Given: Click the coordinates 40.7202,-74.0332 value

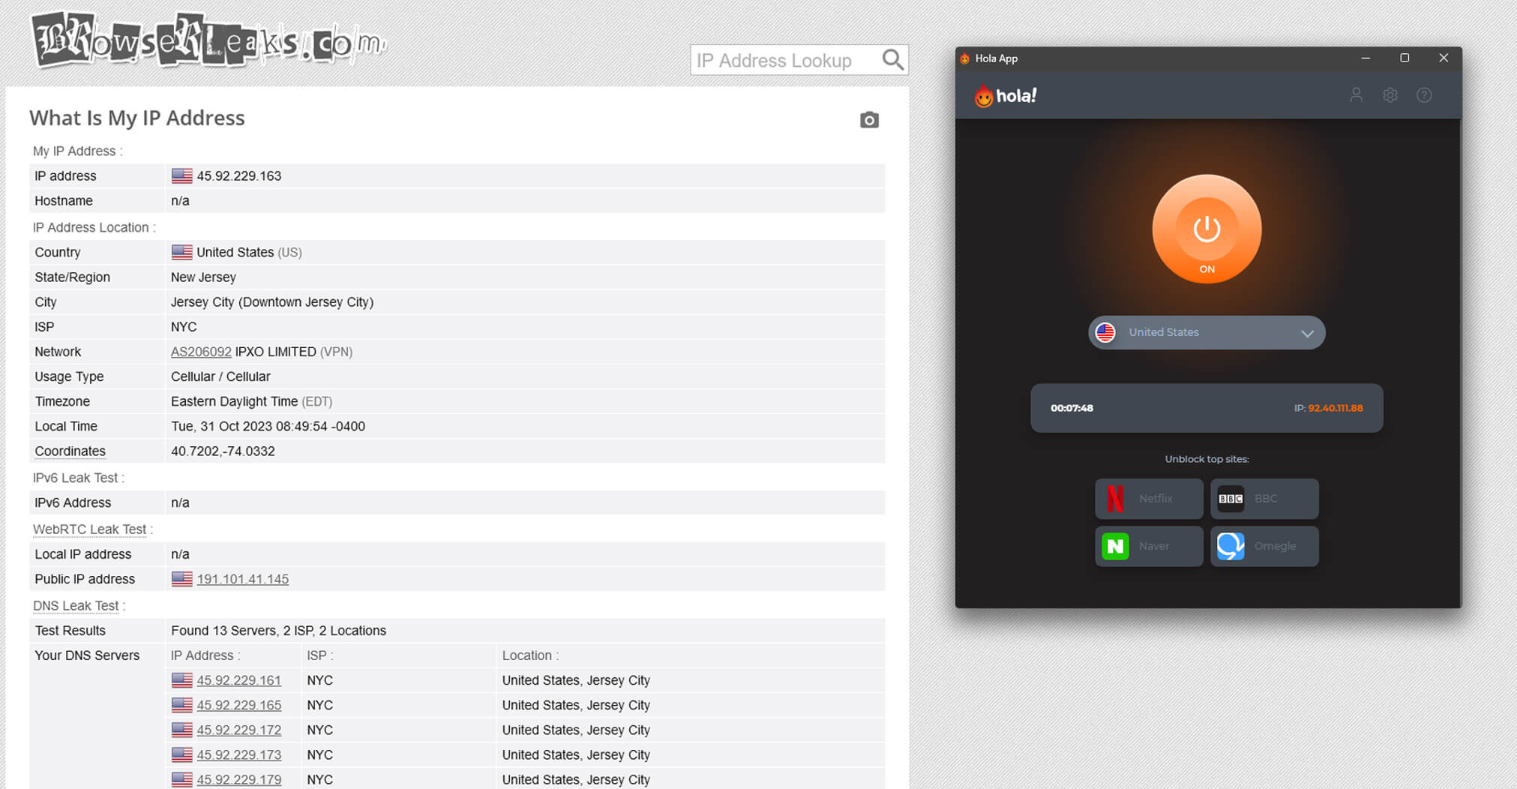Looking at the screenshot, I should click(223, 451).
